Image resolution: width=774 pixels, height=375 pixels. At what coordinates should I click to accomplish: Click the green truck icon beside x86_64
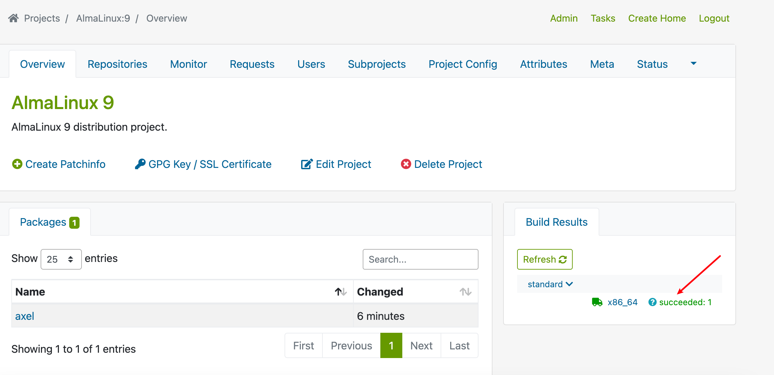tap(597, 302)
